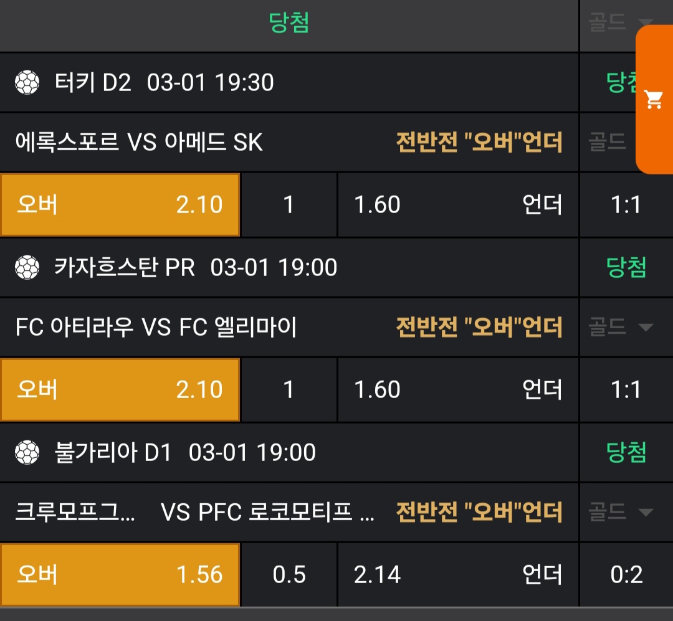The height and width of the screenshot is (621, 673).
Task: Toggle 오버 1.56 for the 불가리아 D1 match
Action: coord(120,574)
